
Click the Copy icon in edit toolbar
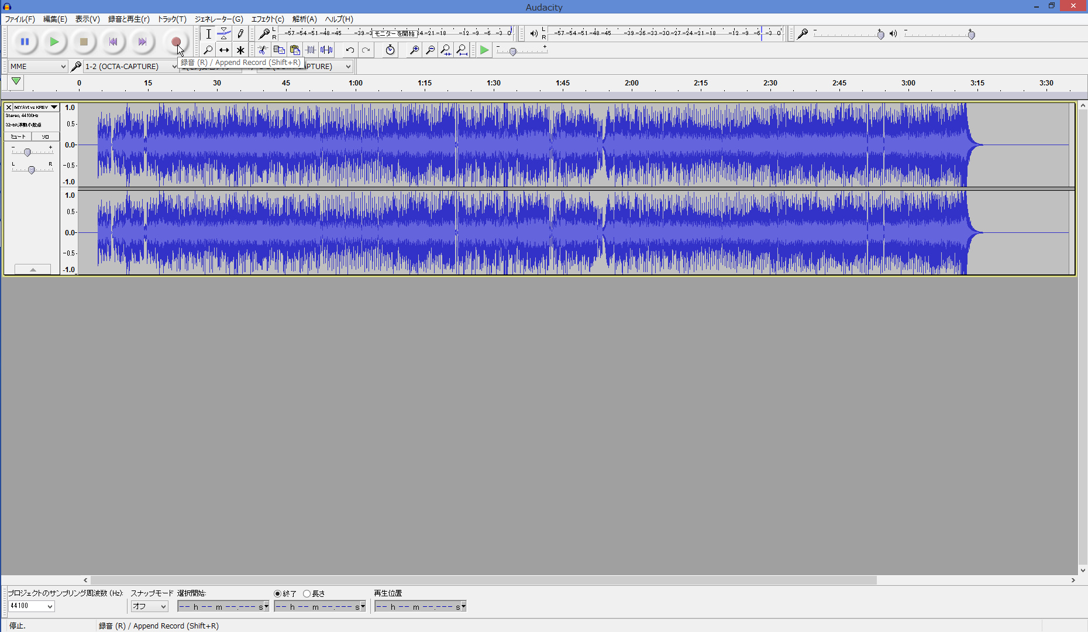tap(279, 50)
